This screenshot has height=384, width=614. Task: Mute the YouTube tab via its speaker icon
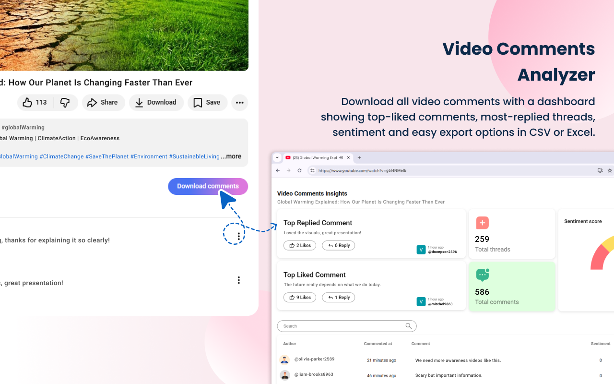[x=341, y=157]
